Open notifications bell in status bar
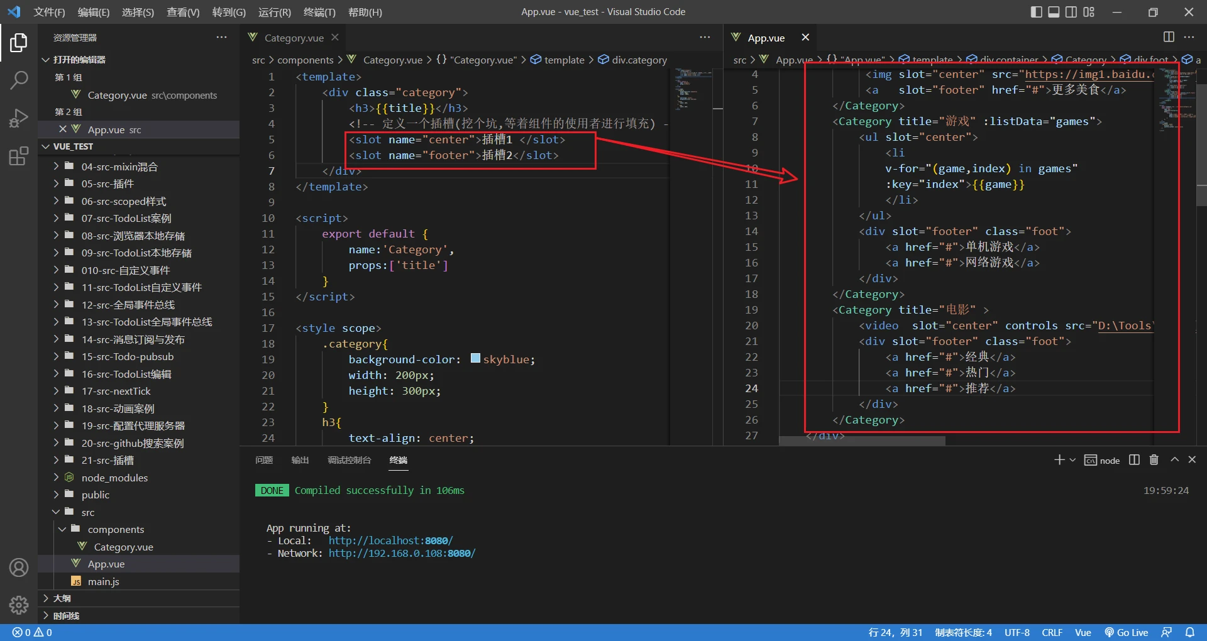The image size is (1207, 641). click(1190, 632)
